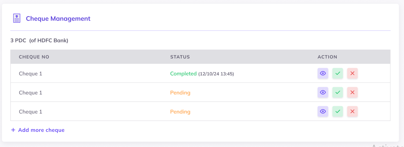View the middle row's Pending cheque
Viewport: 404px width, 147px height.
pos(323,93)
